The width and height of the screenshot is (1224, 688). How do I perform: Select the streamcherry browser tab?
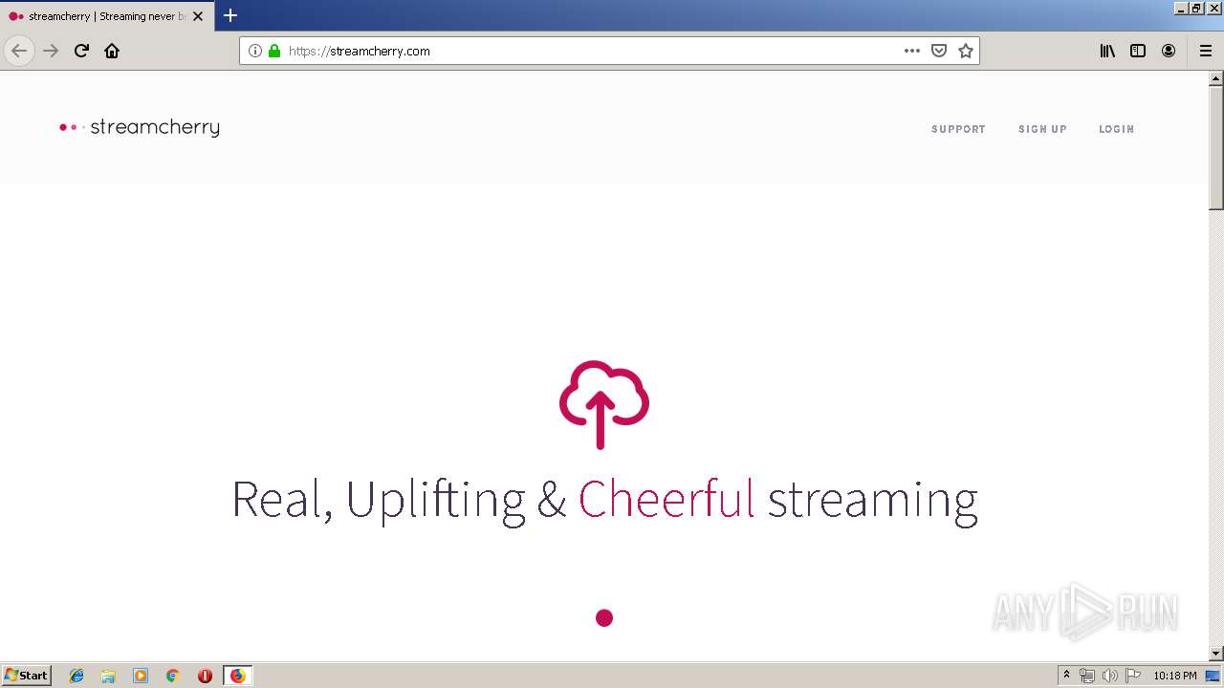tap(105, 16)
